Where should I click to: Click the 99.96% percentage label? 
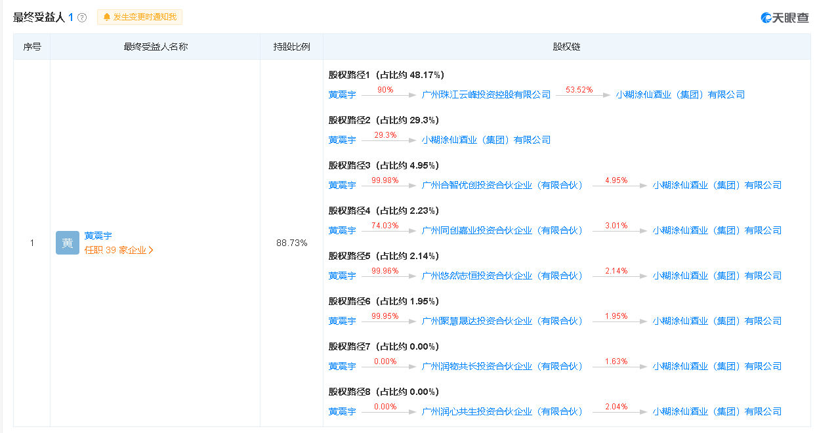(x=385, y=270)
